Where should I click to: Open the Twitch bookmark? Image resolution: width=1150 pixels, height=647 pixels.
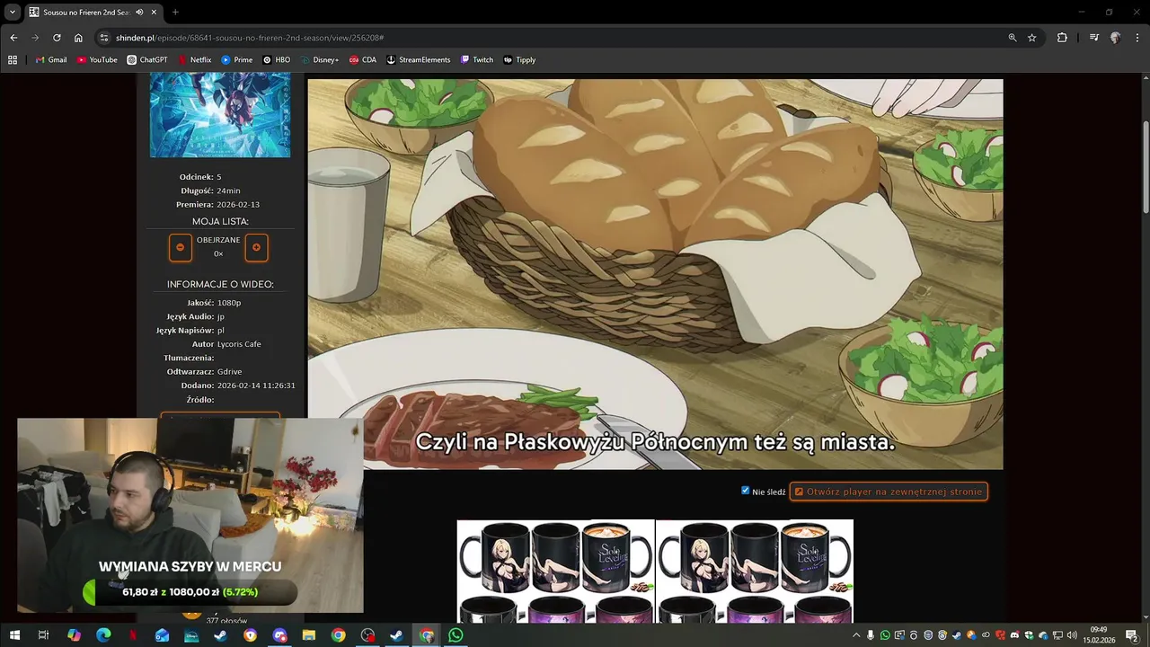[x=477, y=60]
